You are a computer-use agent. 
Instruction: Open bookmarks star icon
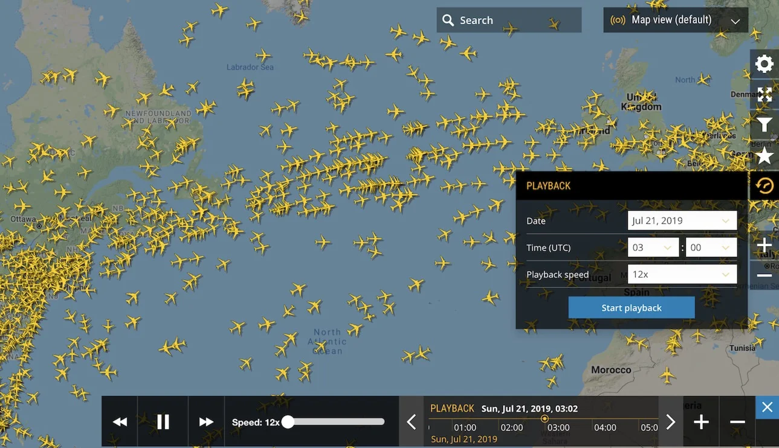click(764, 156)
